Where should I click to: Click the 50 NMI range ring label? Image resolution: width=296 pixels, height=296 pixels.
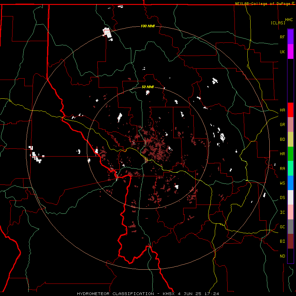148,87
